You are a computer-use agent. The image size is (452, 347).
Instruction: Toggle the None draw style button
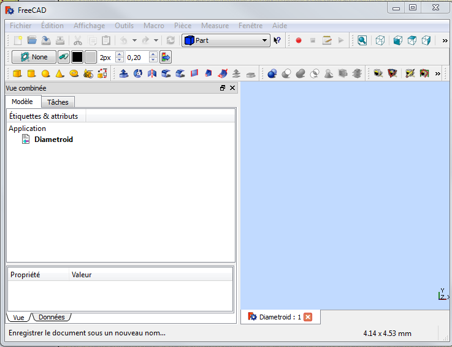34,57
